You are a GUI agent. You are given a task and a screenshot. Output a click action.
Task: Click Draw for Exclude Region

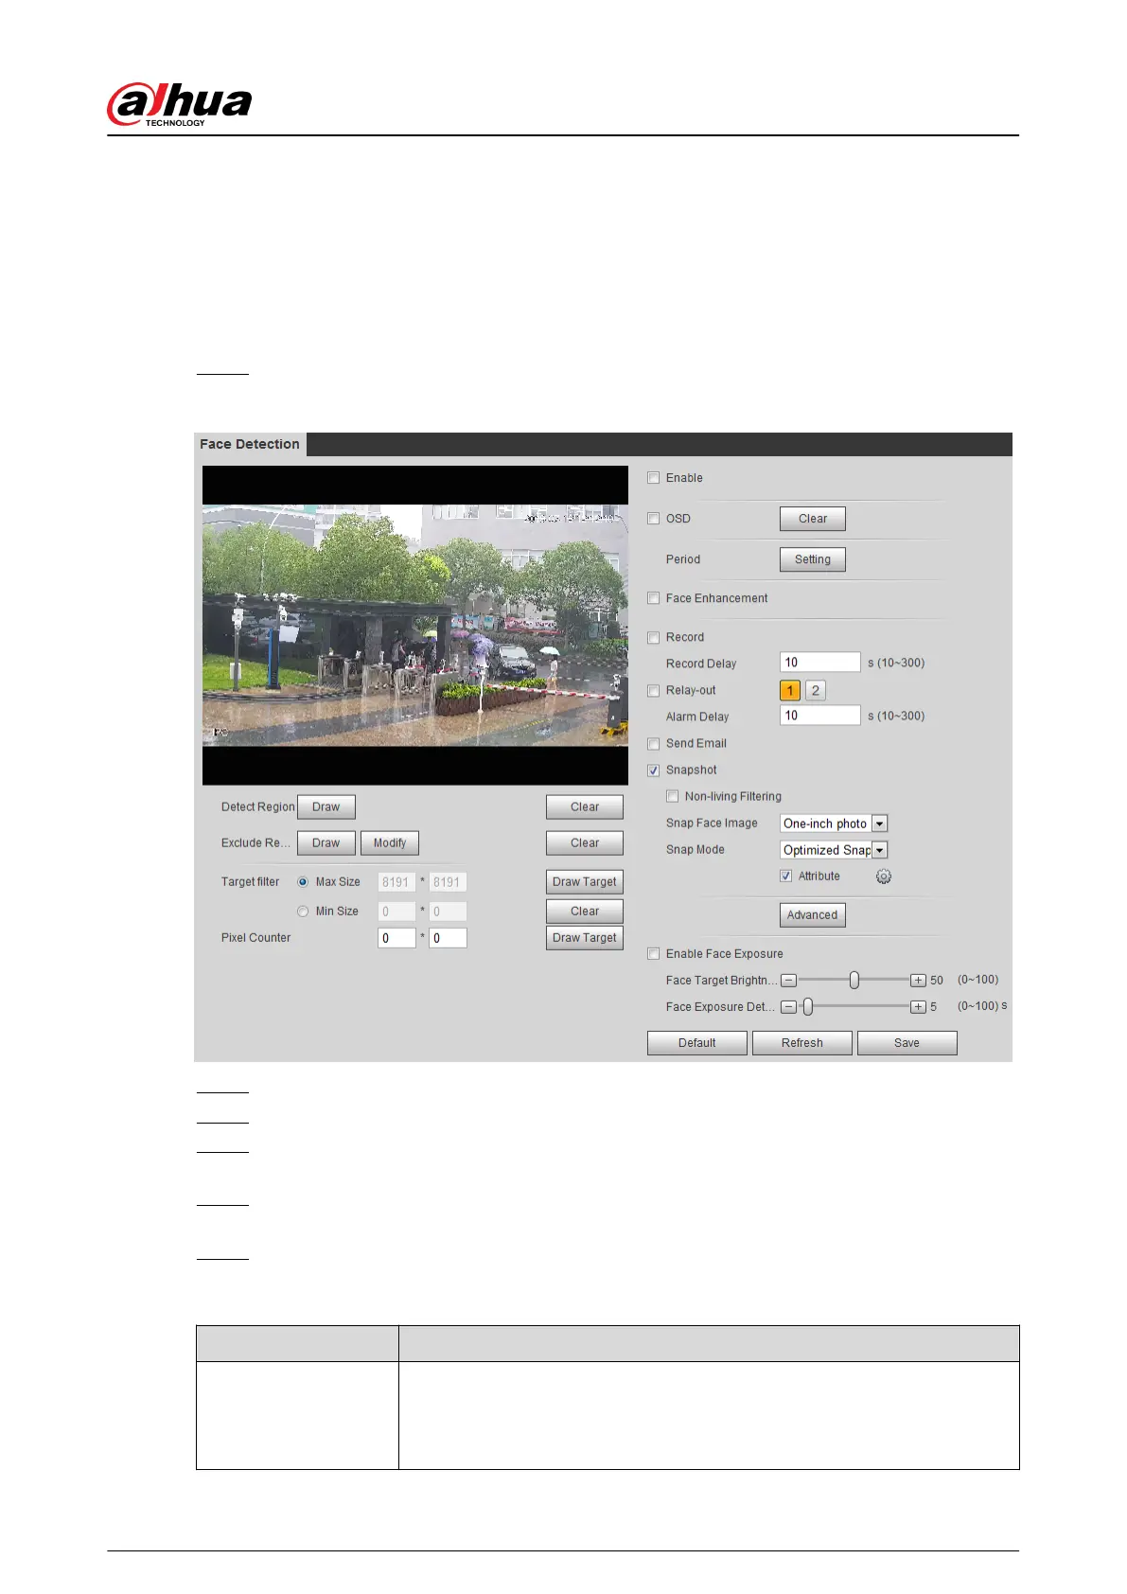click(x=326, y=843)
